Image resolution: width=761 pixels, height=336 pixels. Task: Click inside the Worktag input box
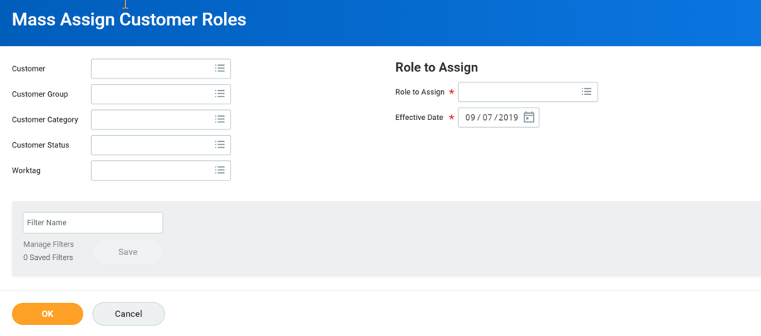pyautogui.click(x=160, y=170)
